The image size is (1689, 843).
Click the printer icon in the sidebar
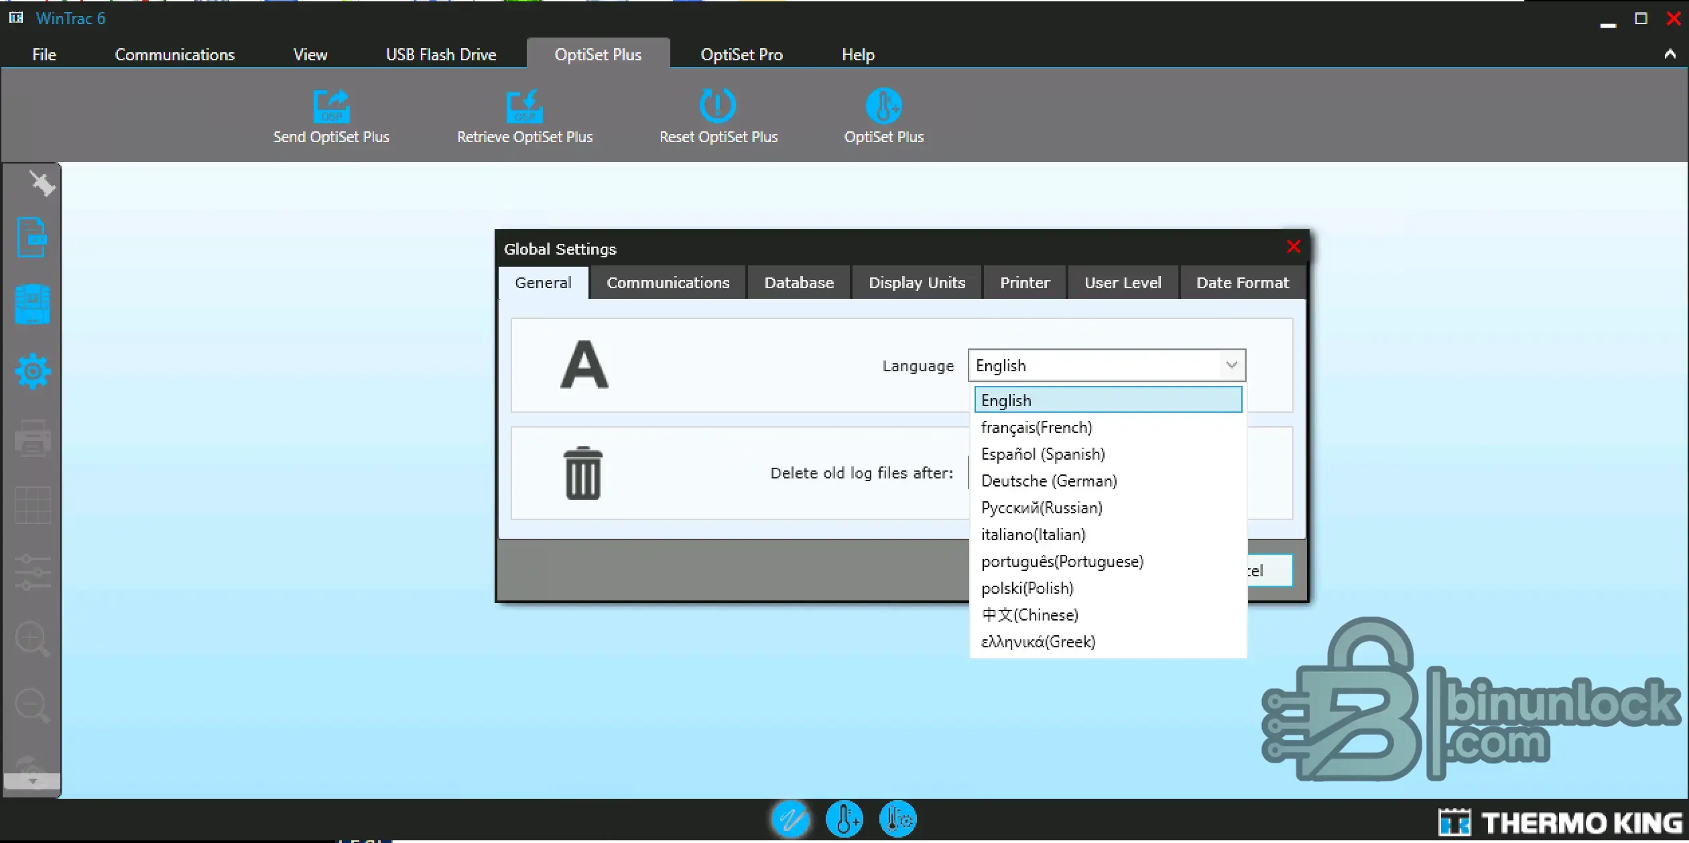[32, 438]
